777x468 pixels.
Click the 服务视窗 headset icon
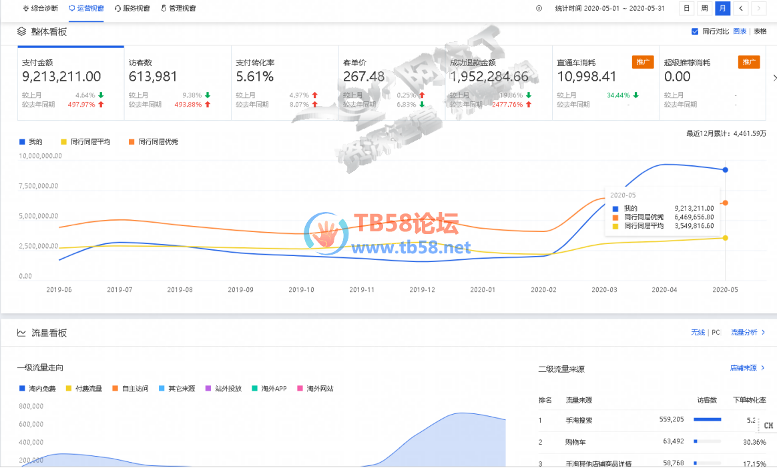(117, 9)
